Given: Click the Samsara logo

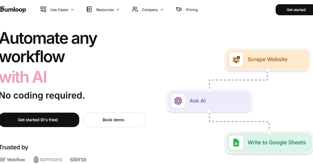Looking at the screenshot, I should coord(48,159).
